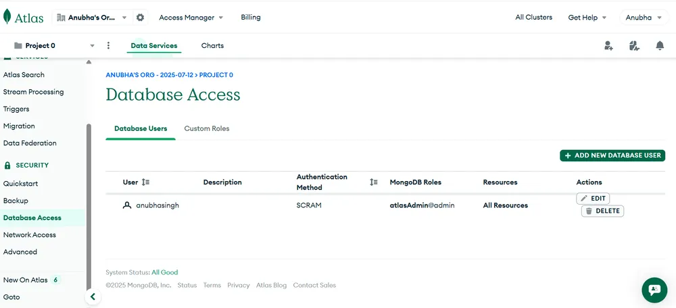Switch to the Custom Roles tab
This screenshot has width=676, height=308.
tap(207, 128)
